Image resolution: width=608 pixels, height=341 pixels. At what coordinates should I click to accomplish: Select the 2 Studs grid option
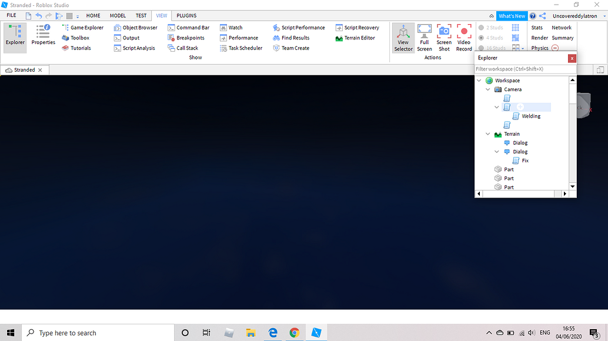(x=491, y=28)
